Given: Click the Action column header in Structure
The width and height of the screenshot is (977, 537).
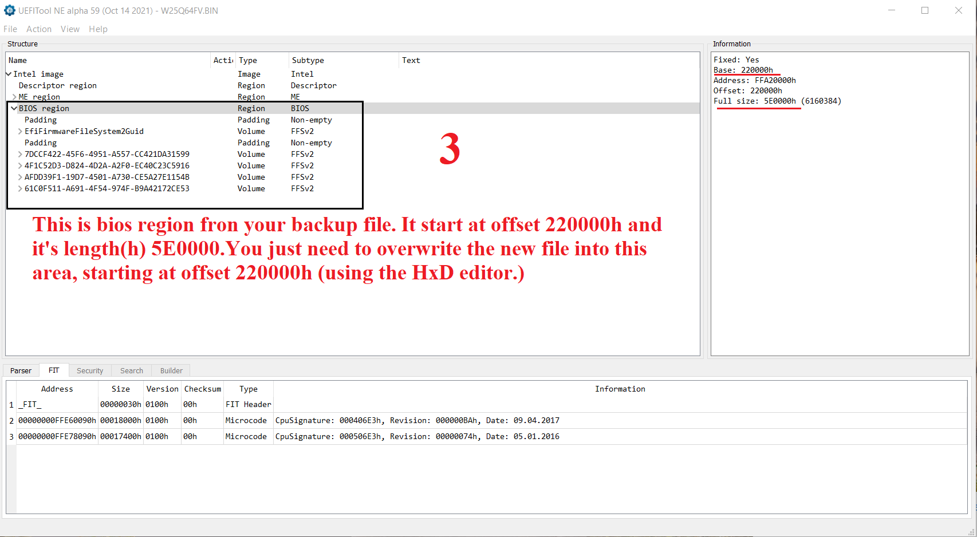Looking at the screenshot, I should (223, 60).
